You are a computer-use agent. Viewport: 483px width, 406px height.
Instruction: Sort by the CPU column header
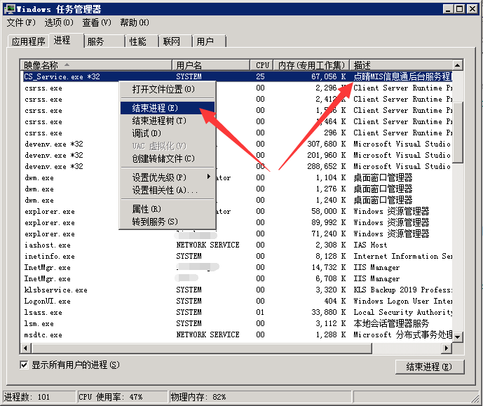tap(262, 65)
